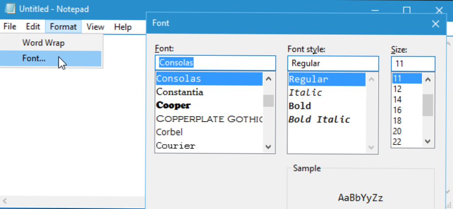The width and height of the screenshot is (453, 209).
Task: Open the File menu
Action: pos(10,27)
